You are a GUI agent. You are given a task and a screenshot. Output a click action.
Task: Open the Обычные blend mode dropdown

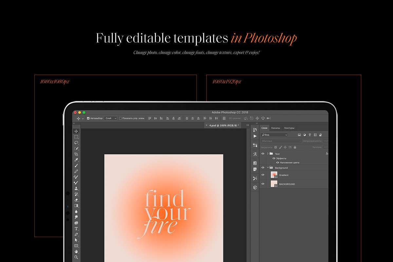click(281, 141)
